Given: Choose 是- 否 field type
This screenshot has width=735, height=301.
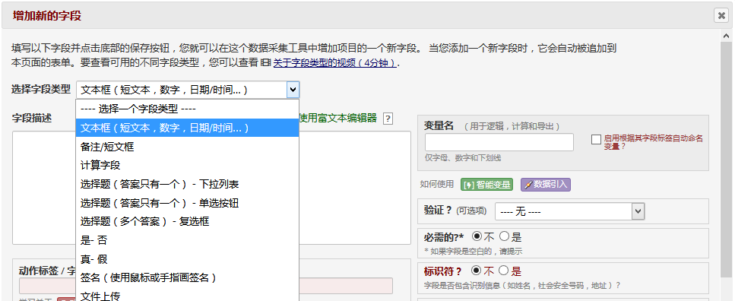Looking at the screenshot, I should [x=187, y=240].
